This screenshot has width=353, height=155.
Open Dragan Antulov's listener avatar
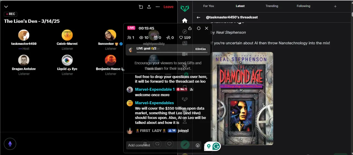coord(24,60)
